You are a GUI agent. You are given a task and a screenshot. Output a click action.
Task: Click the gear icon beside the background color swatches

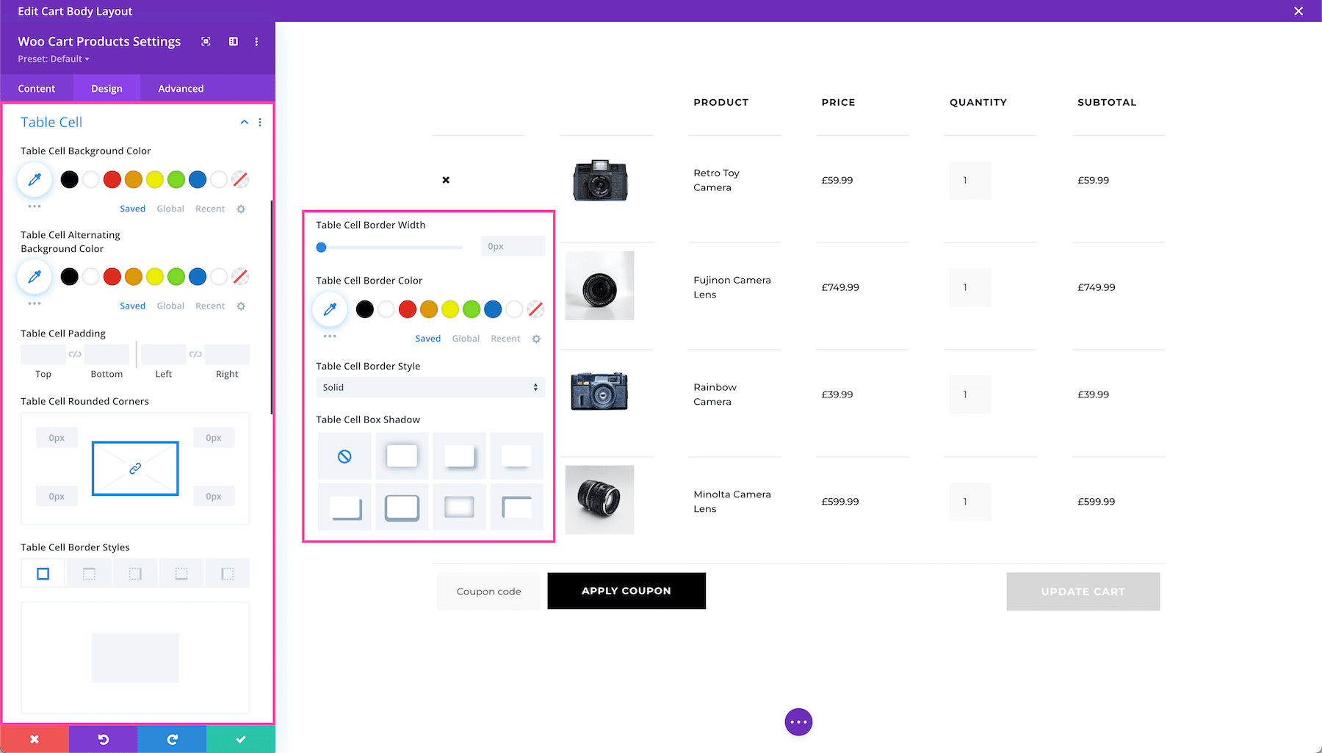240,209
